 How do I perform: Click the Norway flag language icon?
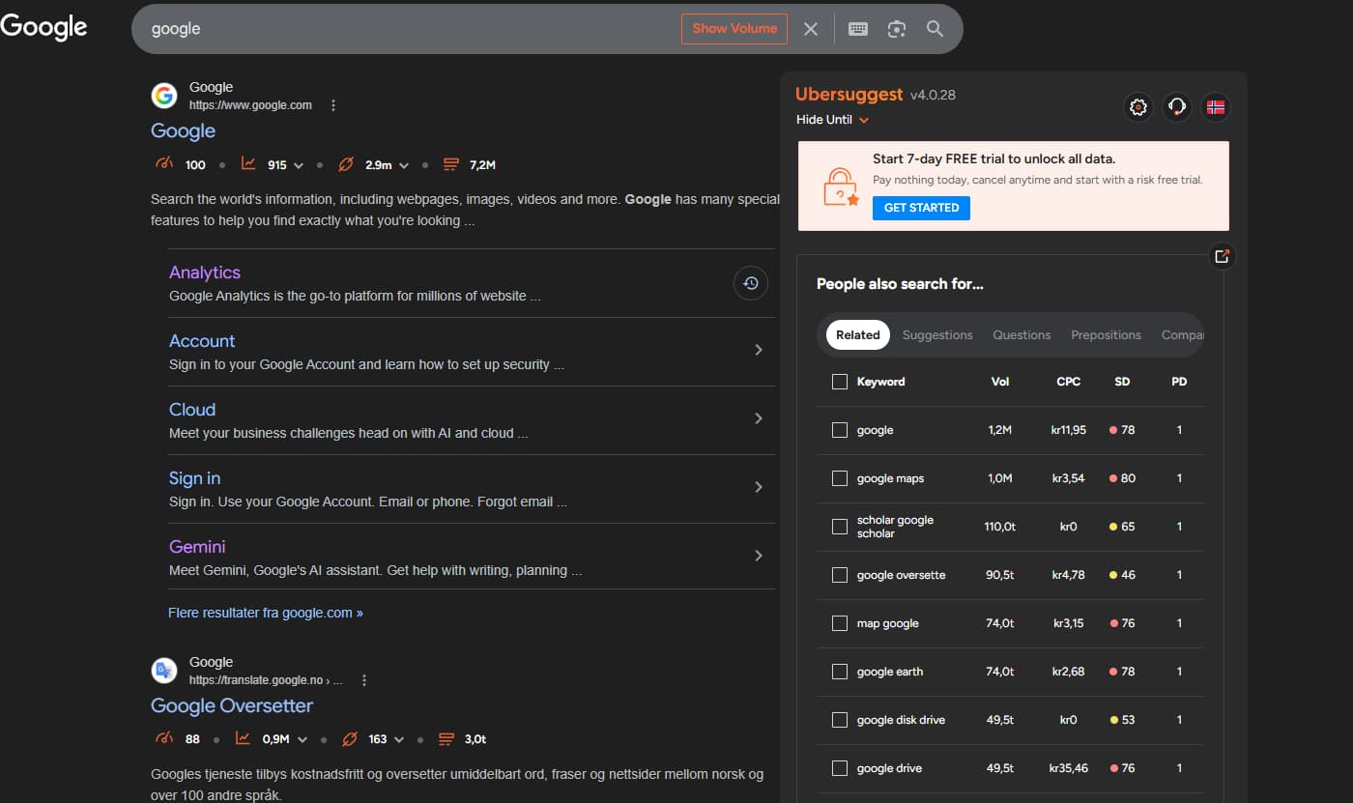(x=1216, y=107)
